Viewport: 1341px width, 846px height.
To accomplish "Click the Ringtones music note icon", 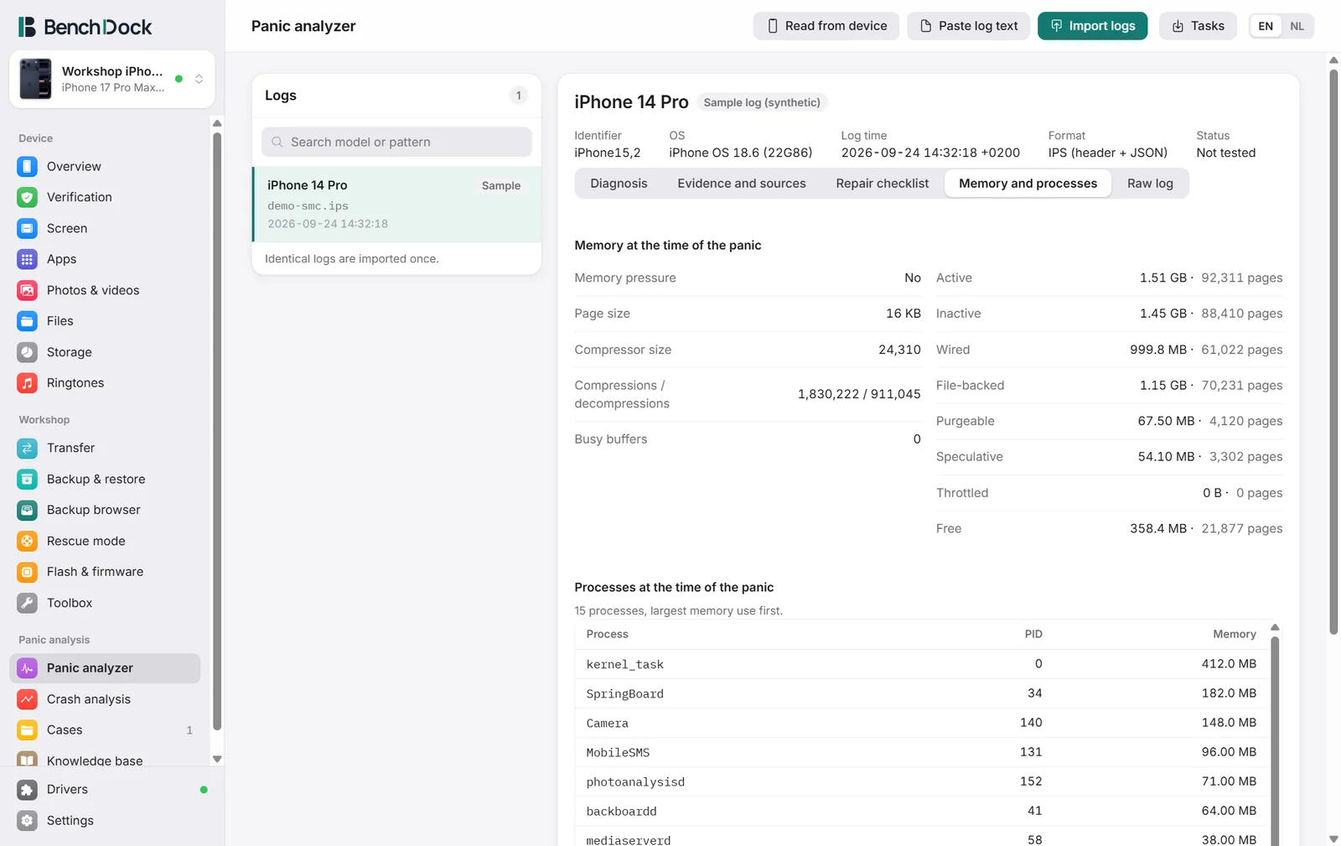I will point(27,383).
